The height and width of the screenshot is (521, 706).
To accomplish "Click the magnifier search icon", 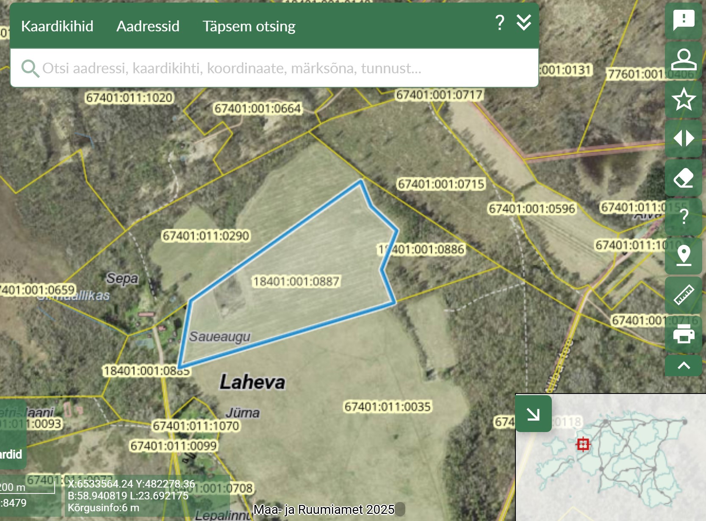I will click(x=30, y=68).
